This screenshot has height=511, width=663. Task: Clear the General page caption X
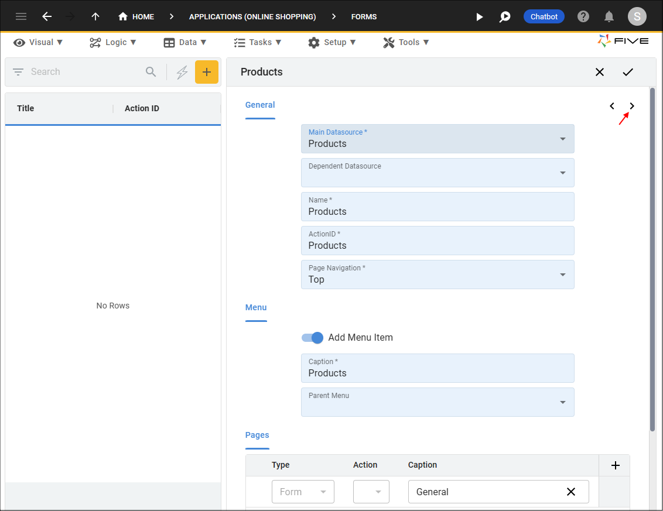point(571,492)
